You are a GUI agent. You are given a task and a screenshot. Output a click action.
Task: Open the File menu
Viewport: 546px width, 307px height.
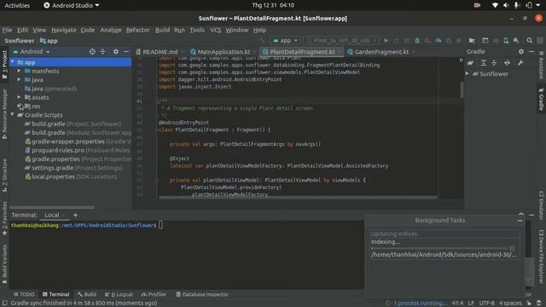point(7,30)
